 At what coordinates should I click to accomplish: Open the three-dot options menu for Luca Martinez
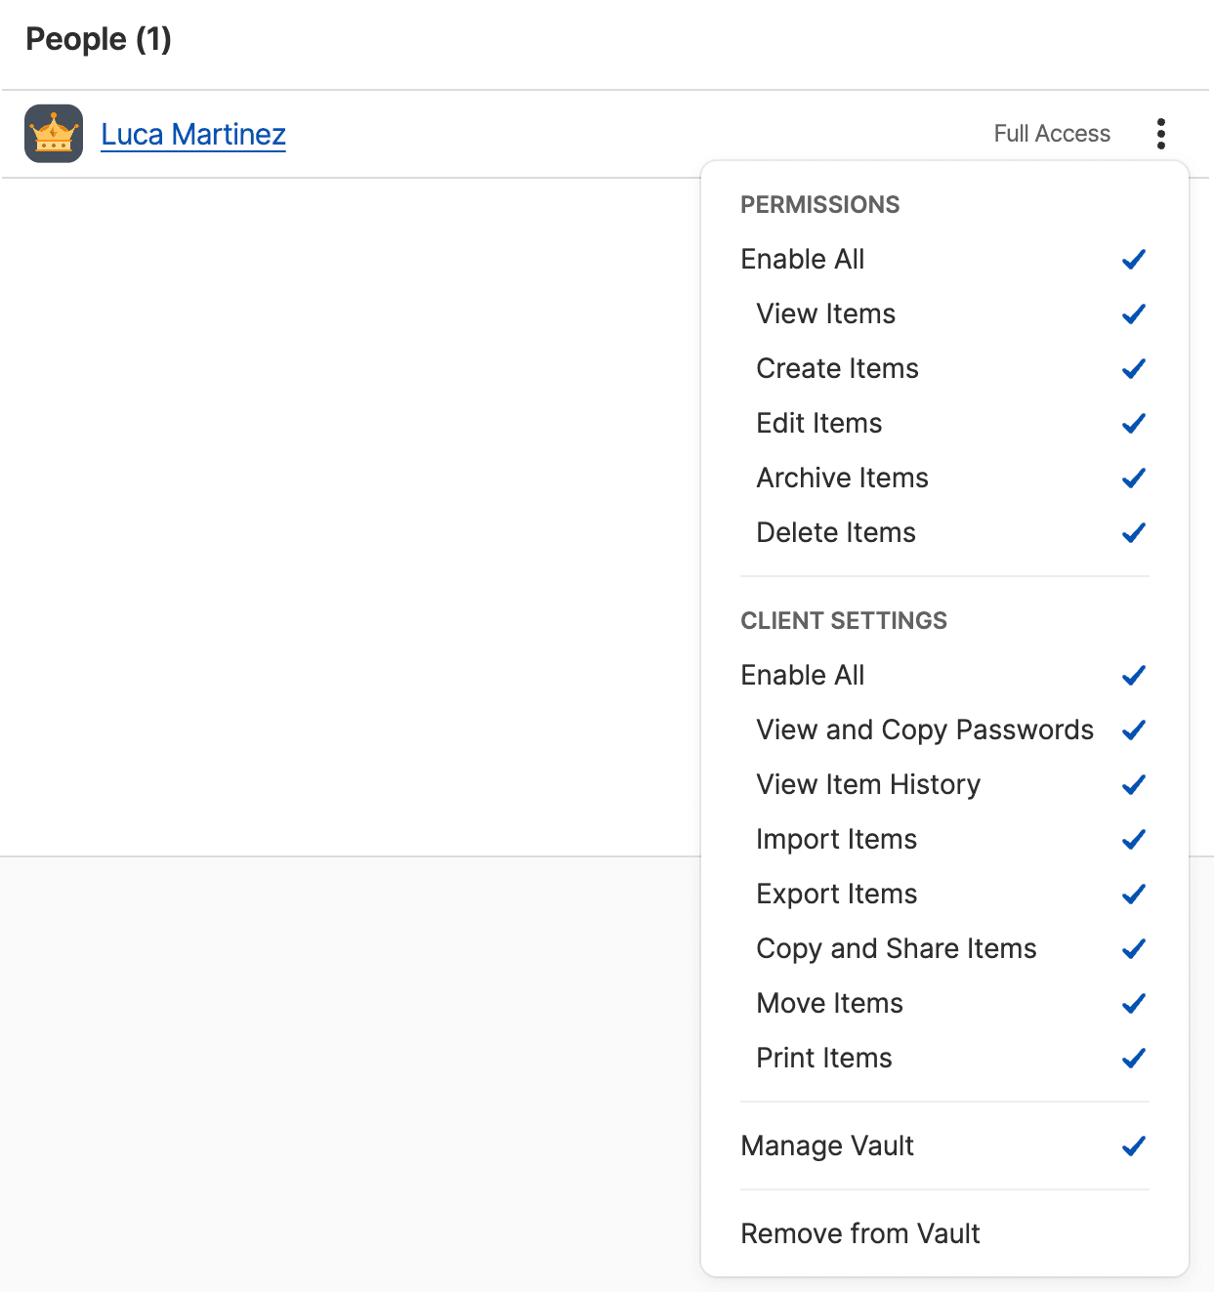(1160, 134)
